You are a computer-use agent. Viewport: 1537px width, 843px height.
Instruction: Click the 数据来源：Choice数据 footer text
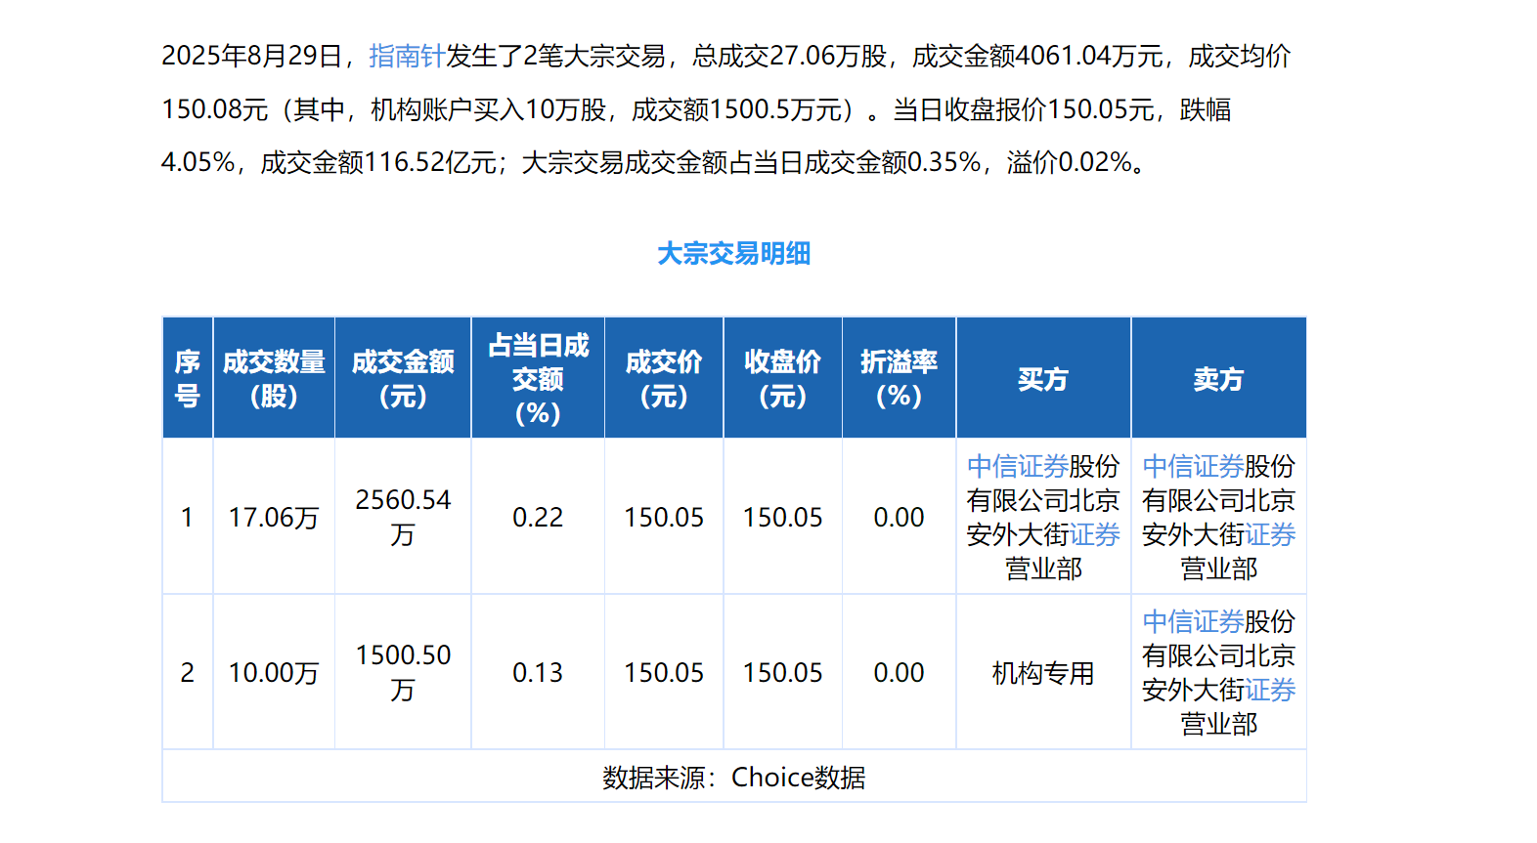pos(733,778)
